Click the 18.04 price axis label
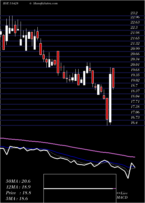145x203 pixels. (x=135, y=96)
